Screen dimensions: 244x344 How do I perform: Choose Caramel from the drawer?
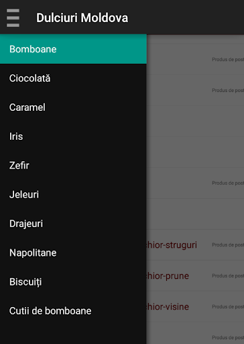point(73,107)
